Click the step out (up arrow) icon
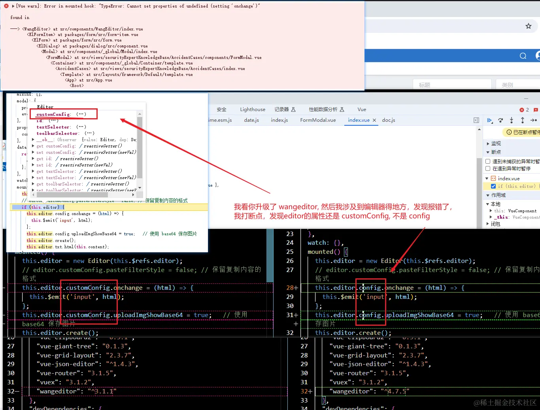This screenshot has width=540, height=410. pos(523,120)
